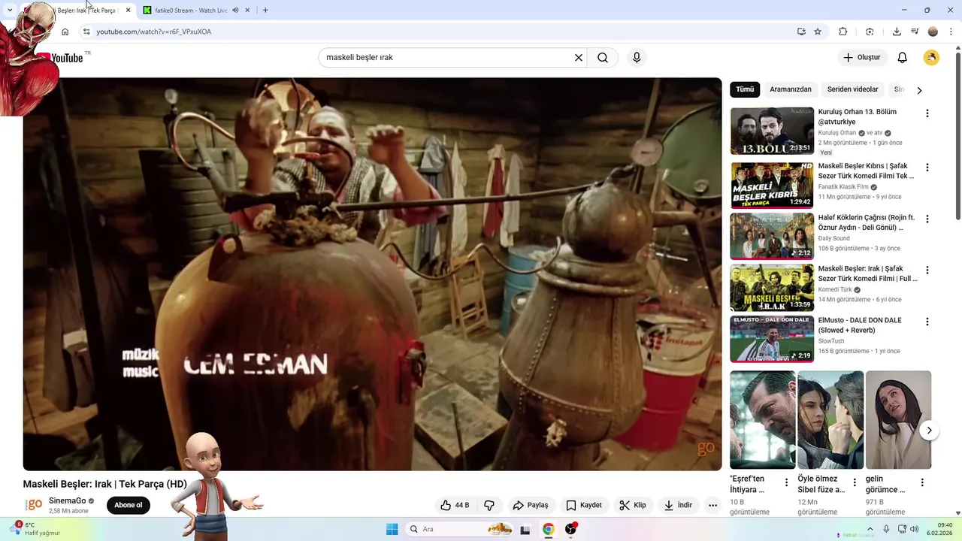Screen dimensions: 962x541
Task: Click the browser address bar URL
Action: (x=154, y=32)
